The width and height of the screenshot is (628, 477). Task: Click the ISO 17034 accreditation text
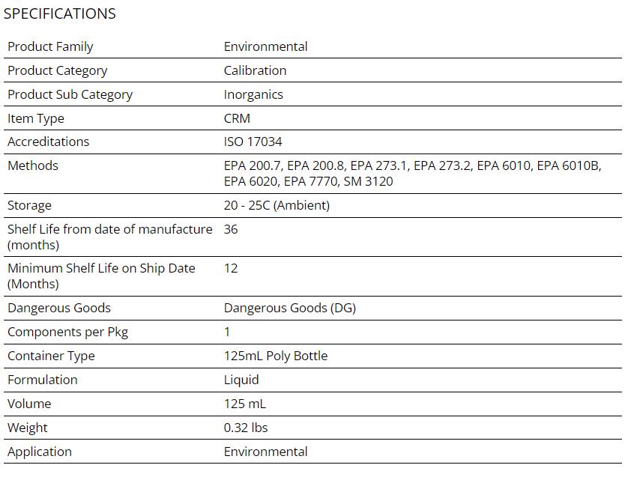pos(253,142)
